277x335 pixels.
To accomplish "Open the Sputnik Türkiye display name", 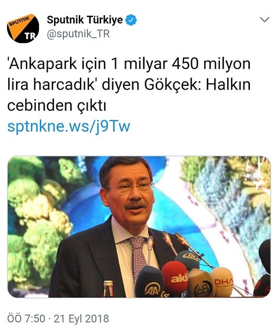I will (85, 20).
